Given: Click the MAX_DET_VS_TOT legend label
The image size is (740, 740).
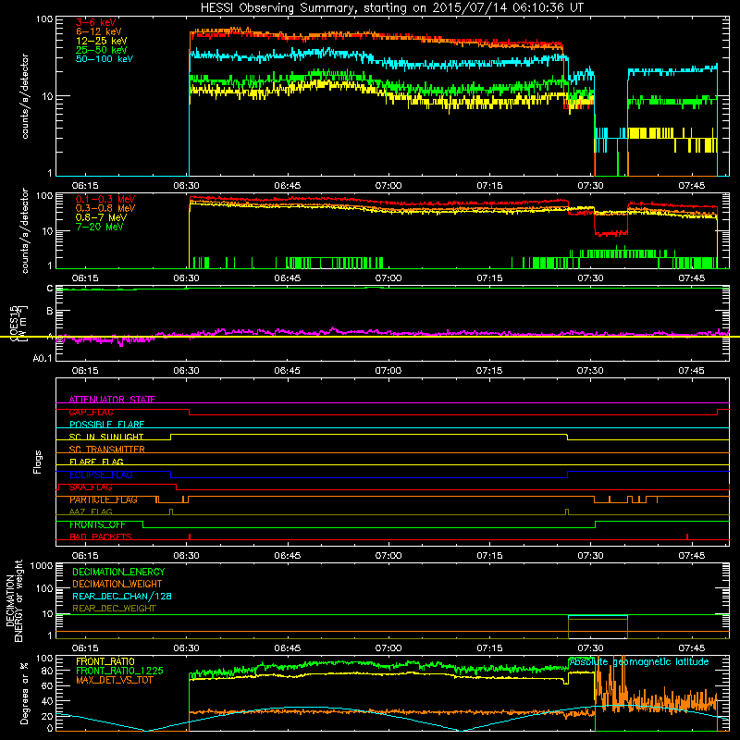Looking at the screenshot, I should (115, 680).
